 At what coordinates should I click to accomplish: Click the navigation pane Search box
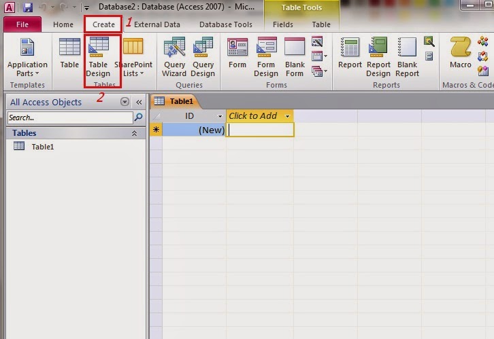pos(70,118)
